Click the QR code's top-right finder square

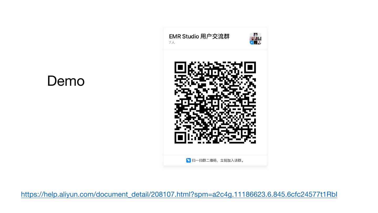pos(250,68)
